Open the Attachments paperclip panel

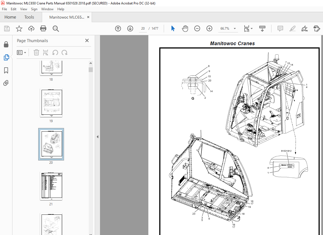click(x=6, y=83)
